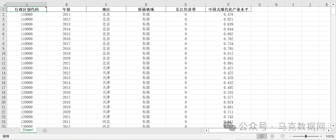Click year cell 2011 in row 2
The height and width of the screenshot is (140, 336).
point(67,14)
